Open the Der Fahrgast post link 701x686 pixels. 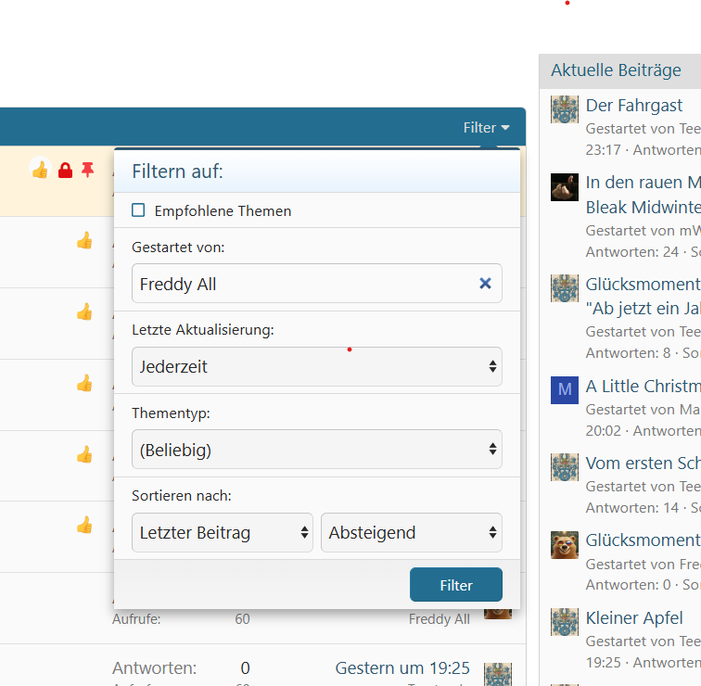coord(634,106)
